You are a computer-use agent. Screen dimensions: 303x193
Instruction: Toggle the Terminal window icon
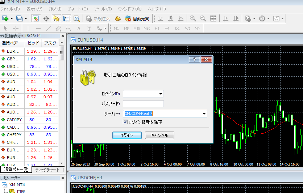coord(66,18)
